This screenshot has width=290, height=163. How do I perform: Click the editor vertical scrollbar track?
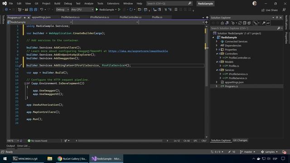(x=207, y=81)
